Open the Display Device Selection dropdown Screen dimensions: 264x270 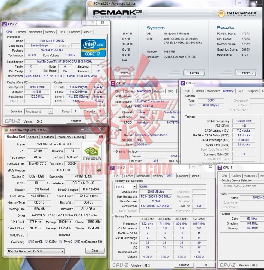pyautogui.click(x=243, y=186)
